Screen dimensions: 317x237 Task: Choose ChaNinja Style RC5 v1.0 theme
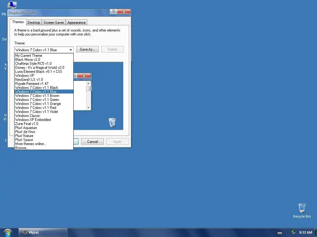tap(44, 64)
